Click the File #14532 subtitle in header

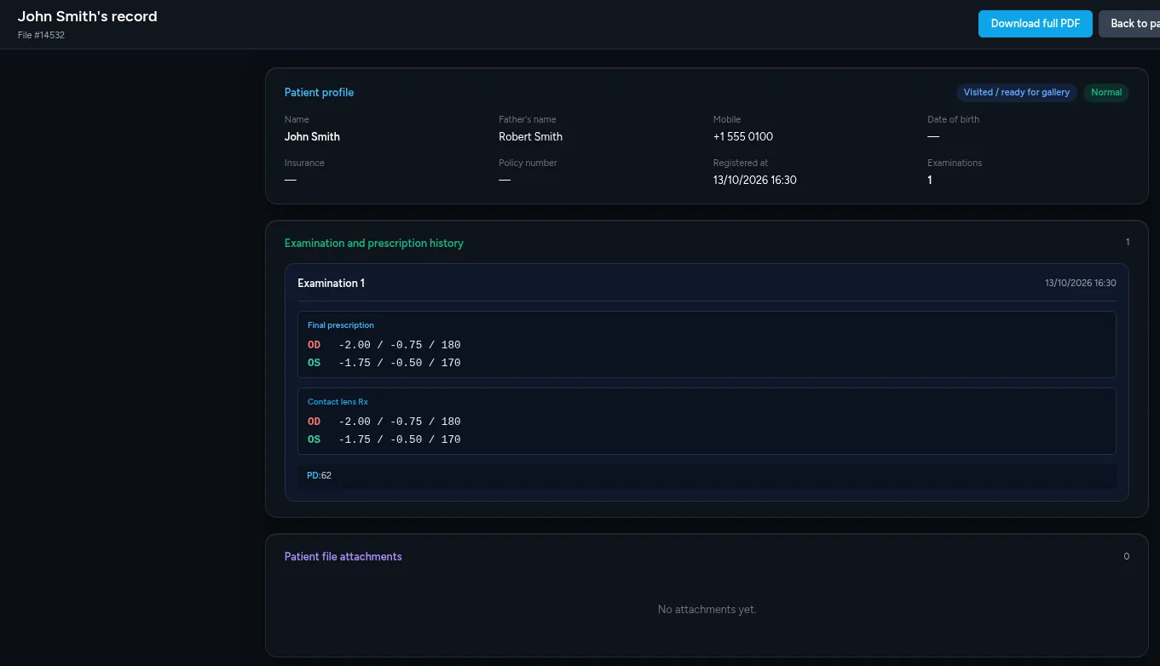[41, 35]
